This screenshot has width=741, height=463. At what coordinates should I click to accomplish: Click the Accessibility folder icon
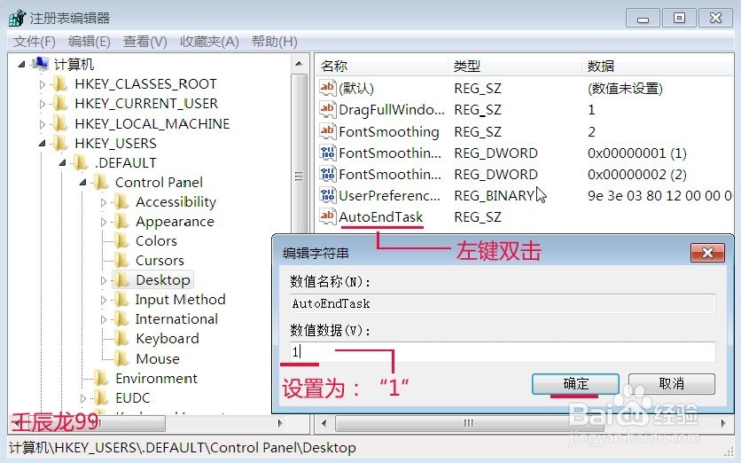[x=121, y=202]
